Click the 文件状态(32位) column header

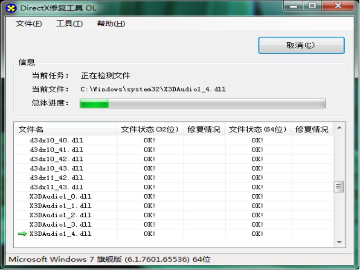[150, 129]
